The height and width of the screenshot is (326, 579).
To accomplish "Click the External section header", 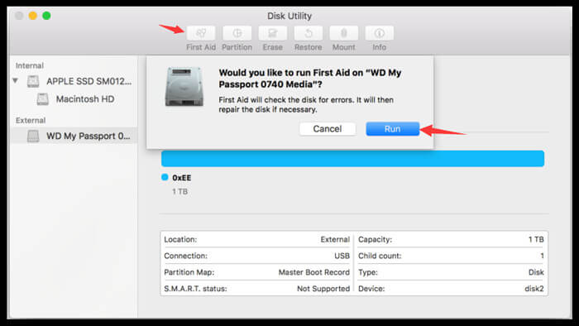I will [x=31, y=120].
